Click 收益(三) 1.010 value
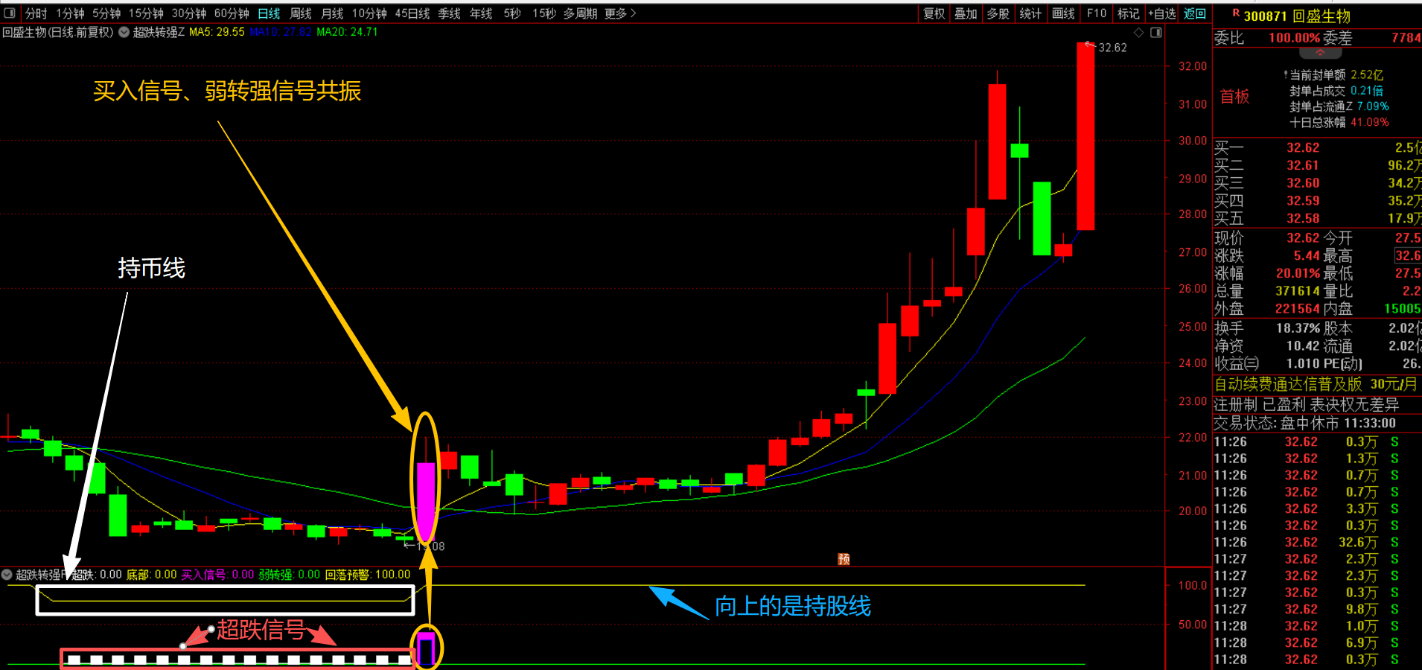The width and height of the screenshot is (1422, 670). click(x=1303, y=364)
